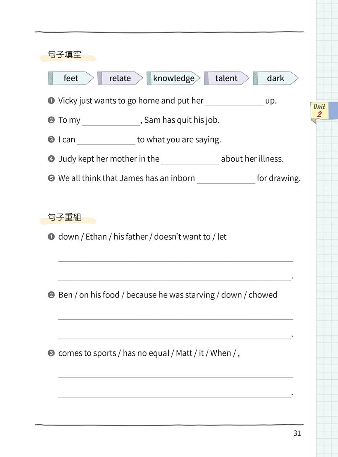The width and height of the screenshot is (338, 457).
Task: Choose the "knowledge" word tag
Action: pyautogui.click(x=174, y=78)
